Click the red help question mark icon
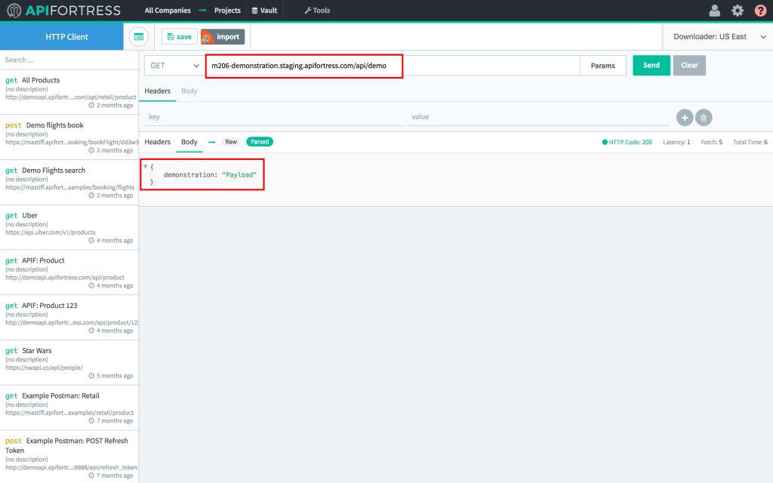Image resolution: width=773 pixels, height=483 pixels. 760,11
